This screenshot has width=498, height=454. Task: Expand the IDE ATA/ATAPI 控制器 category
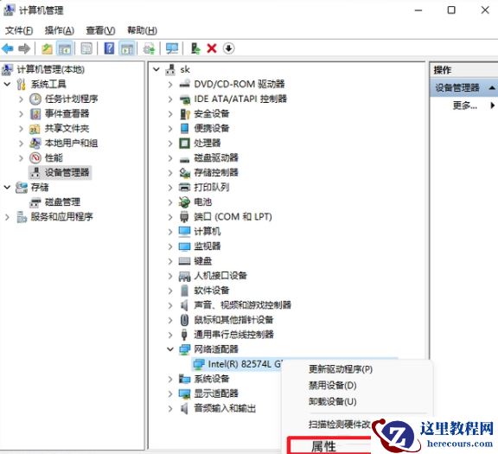pyautogui.click(x=170, y=99)
